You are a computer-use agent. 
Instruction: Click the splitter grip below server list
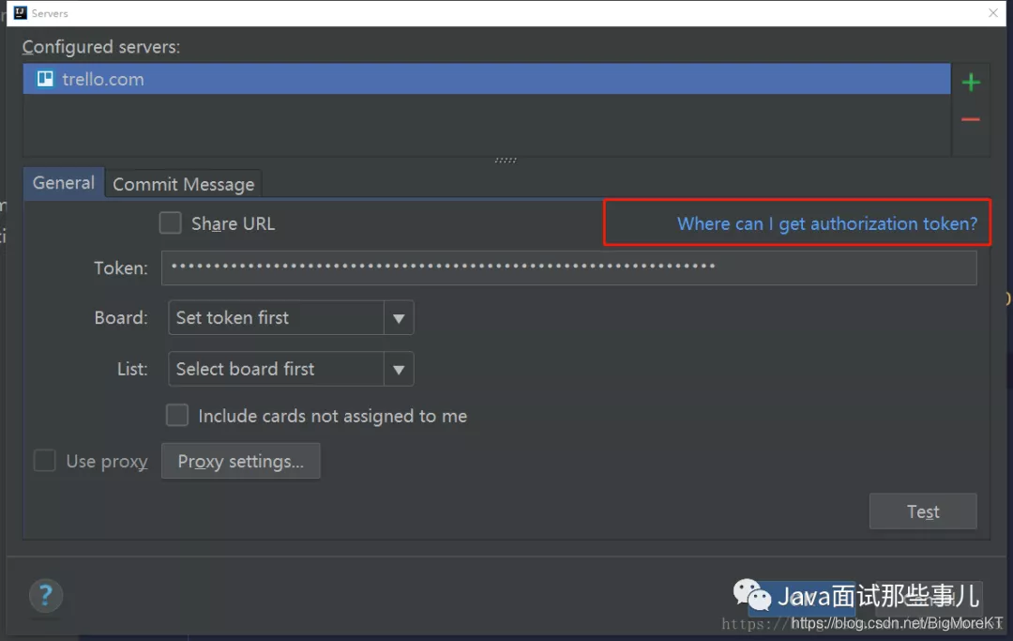506,160
